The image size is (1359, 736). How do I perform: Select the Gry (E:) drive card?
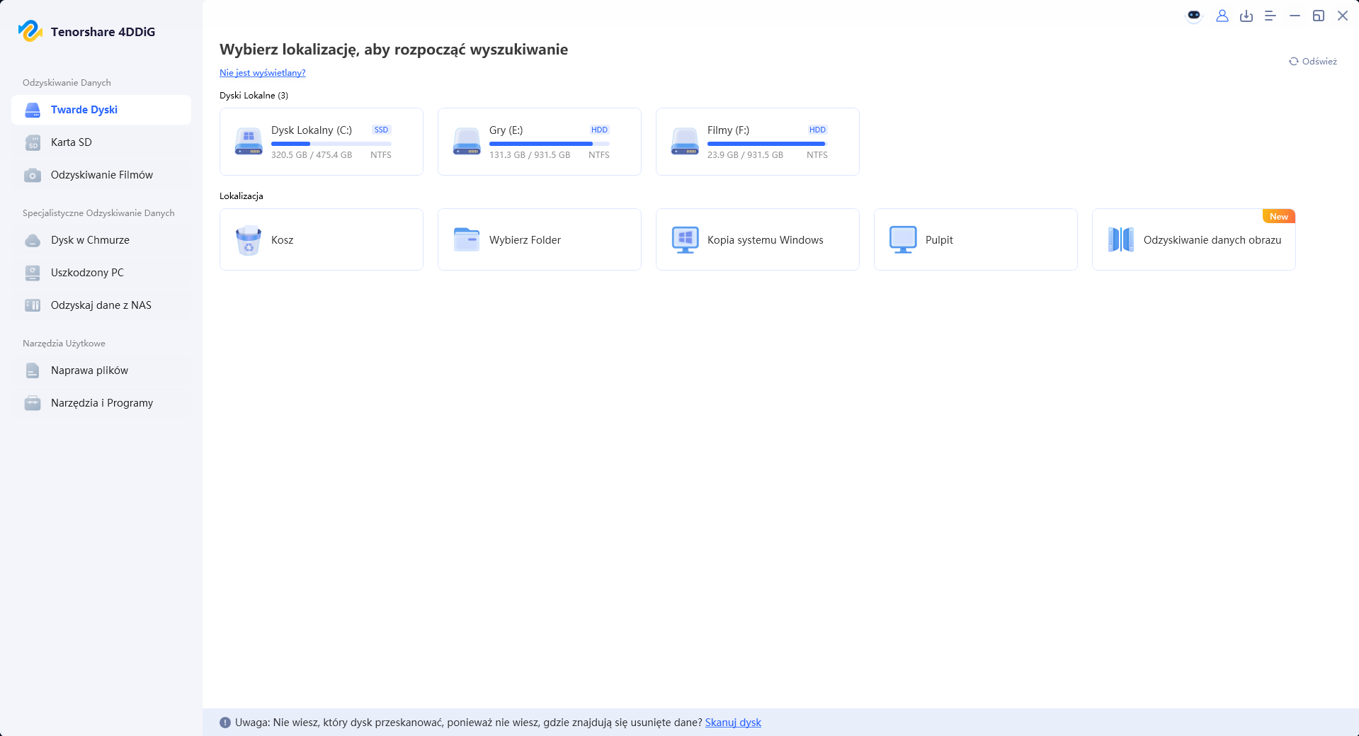(540, 142)
